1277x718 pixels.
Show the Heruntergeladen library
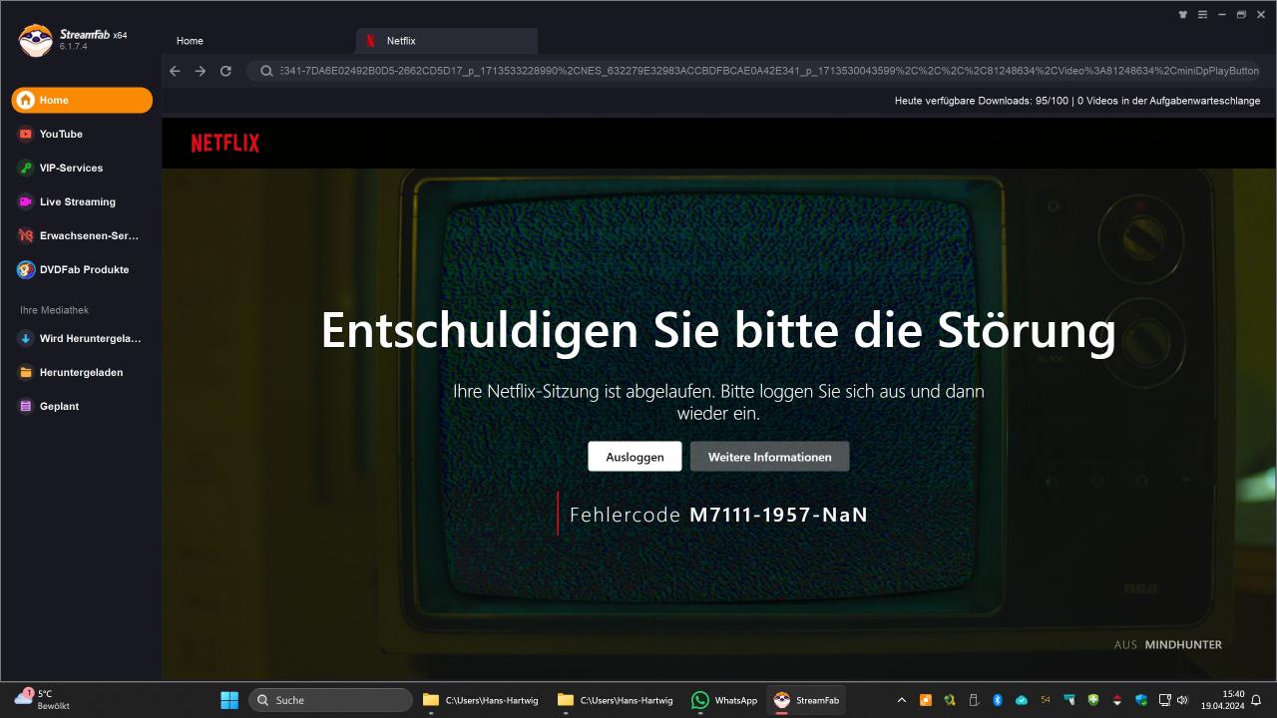click(82, 372)
